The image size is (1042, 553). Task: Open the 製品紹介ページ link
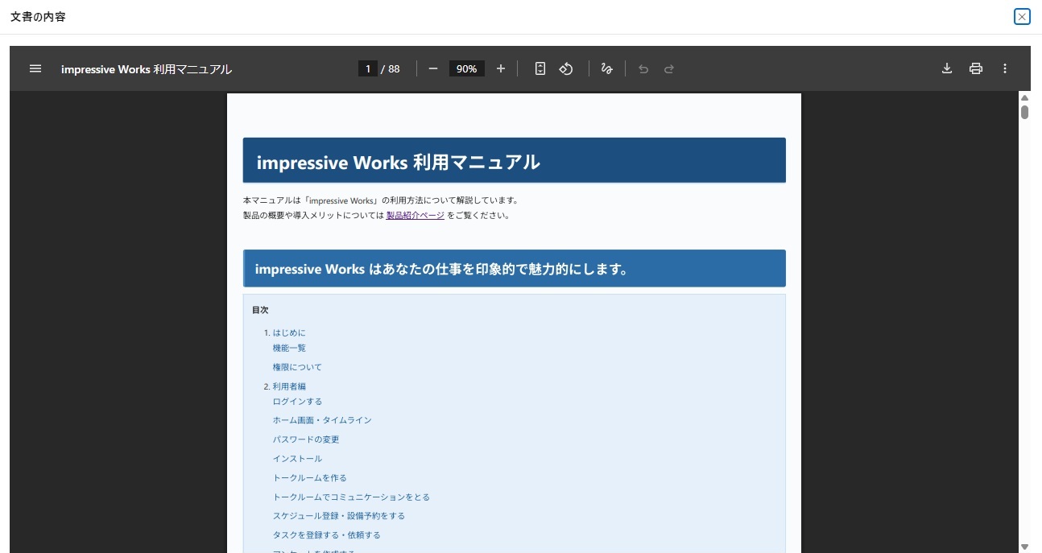(x=415, y=215)
